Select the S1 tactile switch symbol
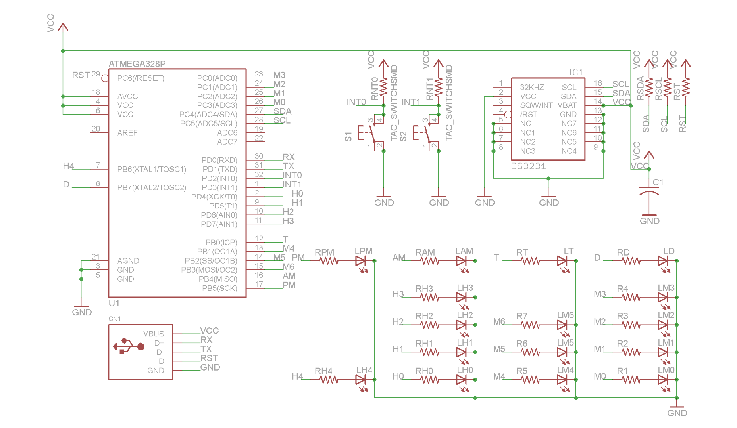Viewport: 737px width, 428px height. [x=371, y=133]
